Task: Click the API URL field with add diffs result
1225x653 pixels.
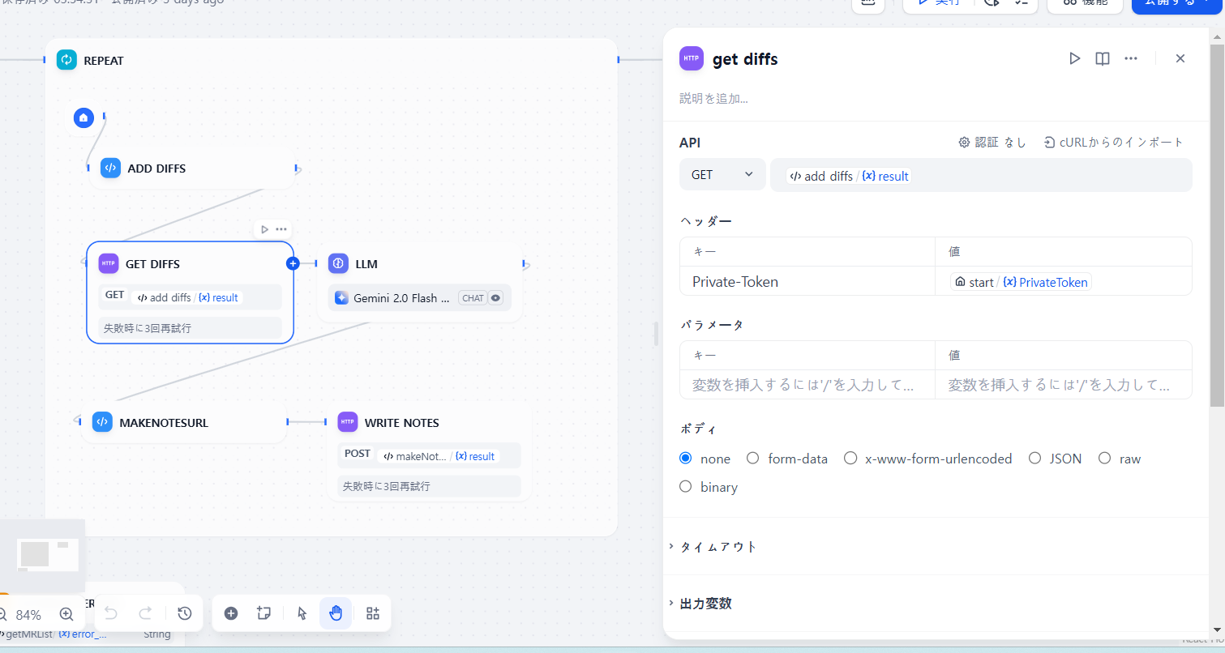Action: [981, 175]
